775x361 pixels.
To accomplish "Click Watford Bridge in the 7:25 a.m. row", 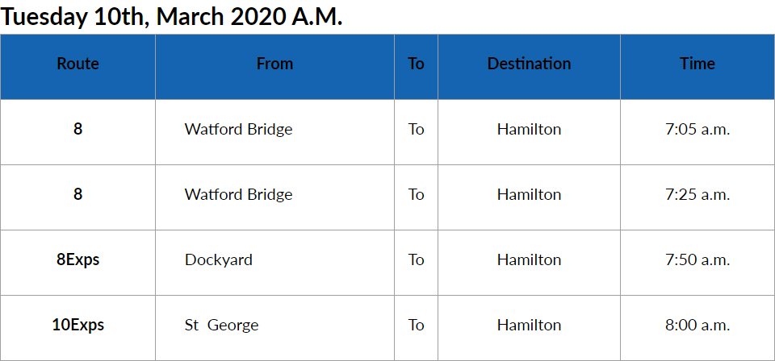I will point(238,194).
